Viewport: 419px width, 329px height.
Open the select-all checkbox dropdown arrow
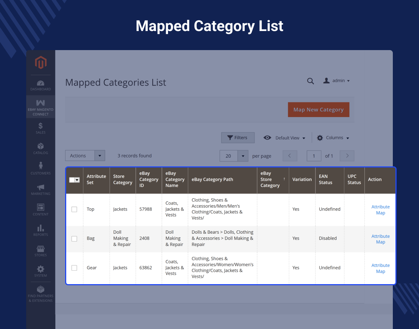click(x=77, y=180)
